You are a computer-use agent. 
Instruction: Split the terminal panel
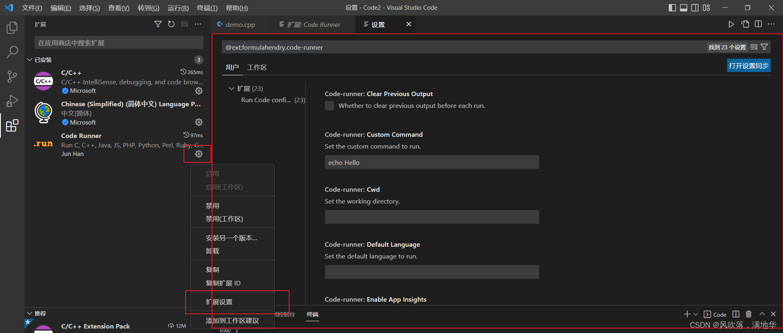(736, 314)
